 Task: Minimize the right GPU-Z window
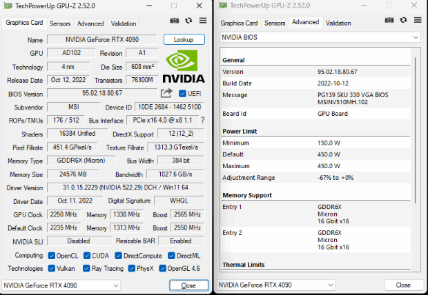click(x=364, y=6)
